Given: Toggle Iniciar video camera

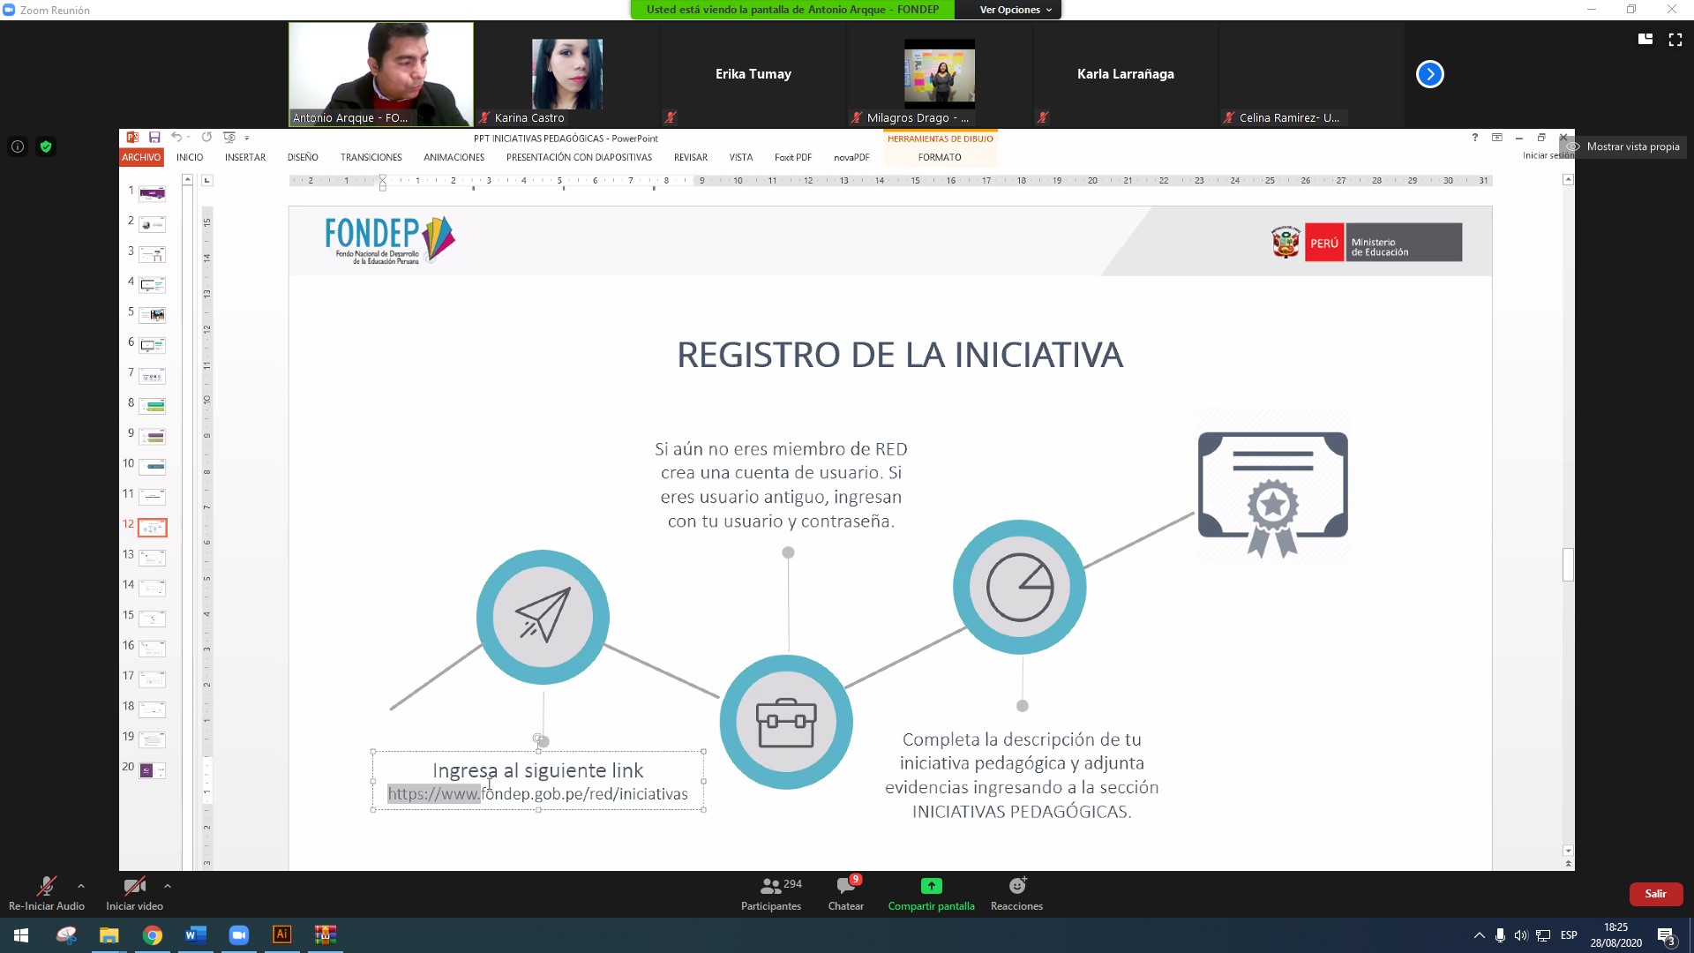Looking at the screenshot, I should [x=134, y=886].
